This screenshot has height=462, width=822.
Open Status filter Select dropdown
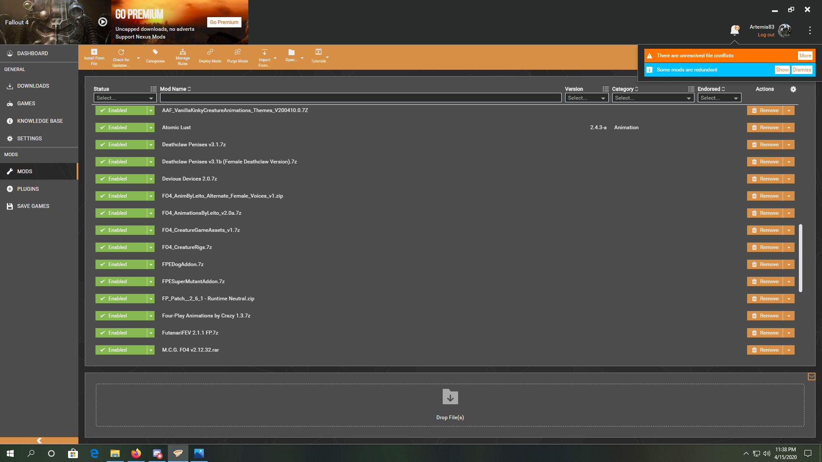[x=125, y=98]
